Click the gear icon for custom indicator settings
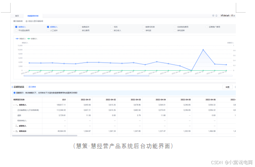Screen dimensions: 255x167 (x=27, y=21)
